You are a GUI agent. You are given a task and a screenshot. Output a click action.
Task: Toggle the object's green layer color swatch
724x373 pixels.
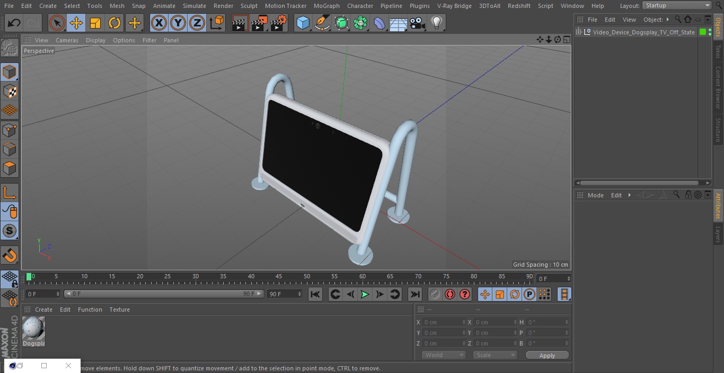click(703, 32)
